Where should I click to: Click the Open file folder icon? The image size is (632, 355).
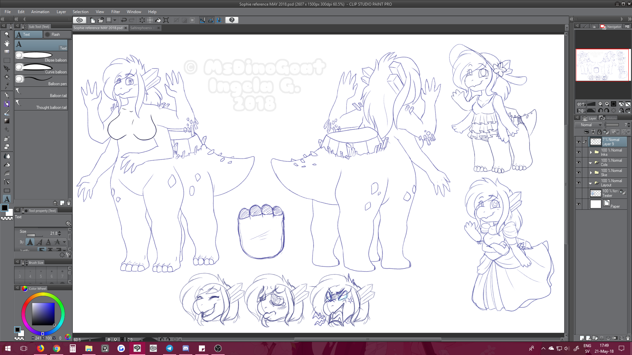pos(101,20)
